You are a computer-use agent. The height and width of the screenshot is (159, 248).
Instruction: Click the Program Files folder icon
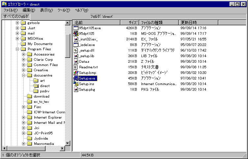[x=23, y=49]
